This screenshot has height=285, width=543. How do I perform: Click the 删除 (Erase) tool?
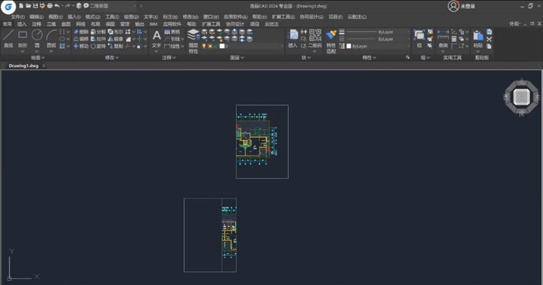coord(81,32)
